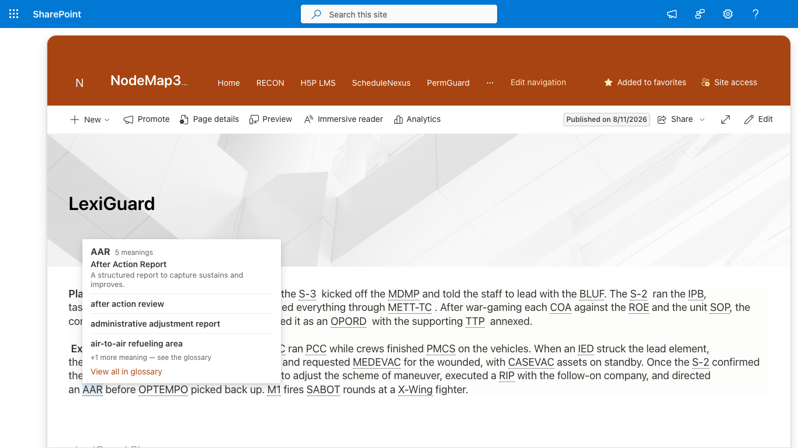
Task: Click the MEDEVAC acronym in the paragraph
Action: (x=377, y=362)
